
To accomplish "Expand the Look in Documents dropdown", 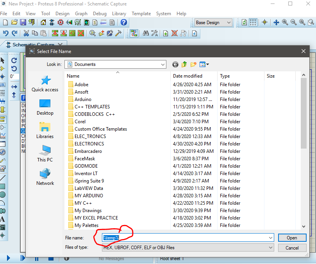I will click(x=163, y=65).
